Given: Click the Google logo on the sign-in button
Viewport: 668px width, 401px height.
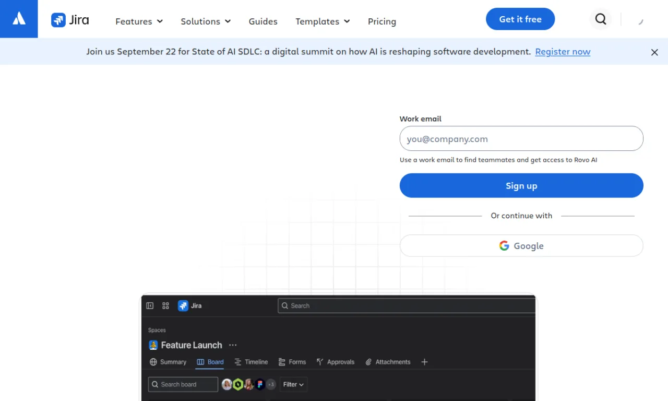Looking at the screenshot, I should point(504,245).
